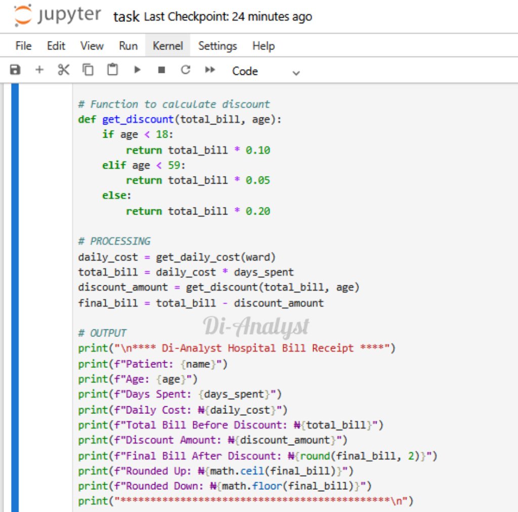Click the 'return total_bill * 0.05' line
Image resolution: width=518 pixels, height=512 pixels.
(198, 180)
